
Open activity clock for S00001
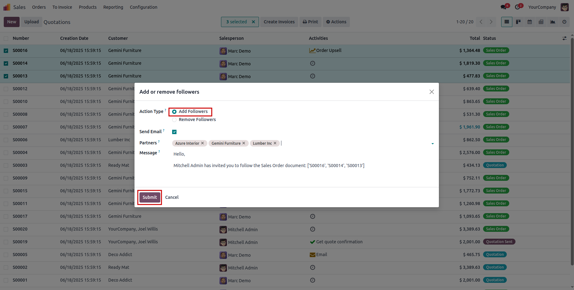point(313,280)
